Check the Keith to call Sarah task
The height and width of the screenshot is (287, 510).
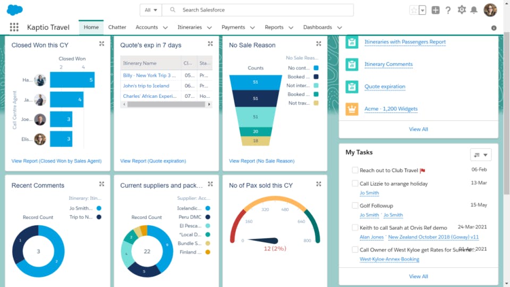tap(355, 227)
